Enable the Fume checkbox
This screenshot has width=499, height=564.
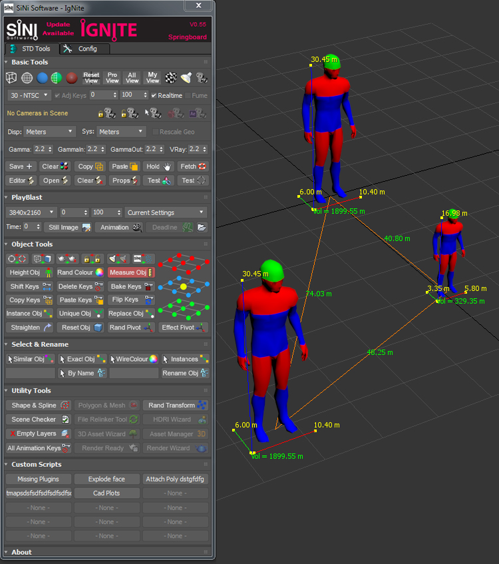point(187,95)
